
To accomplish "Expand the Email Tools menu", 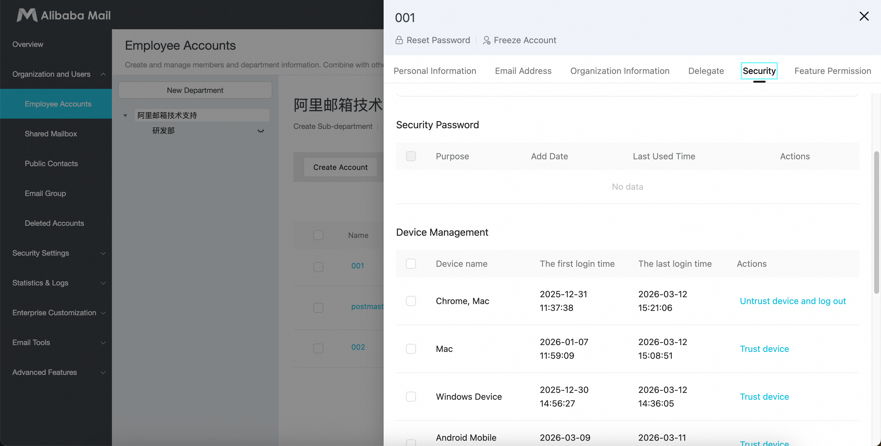I will pyautogui.click(x=103, y=343).
